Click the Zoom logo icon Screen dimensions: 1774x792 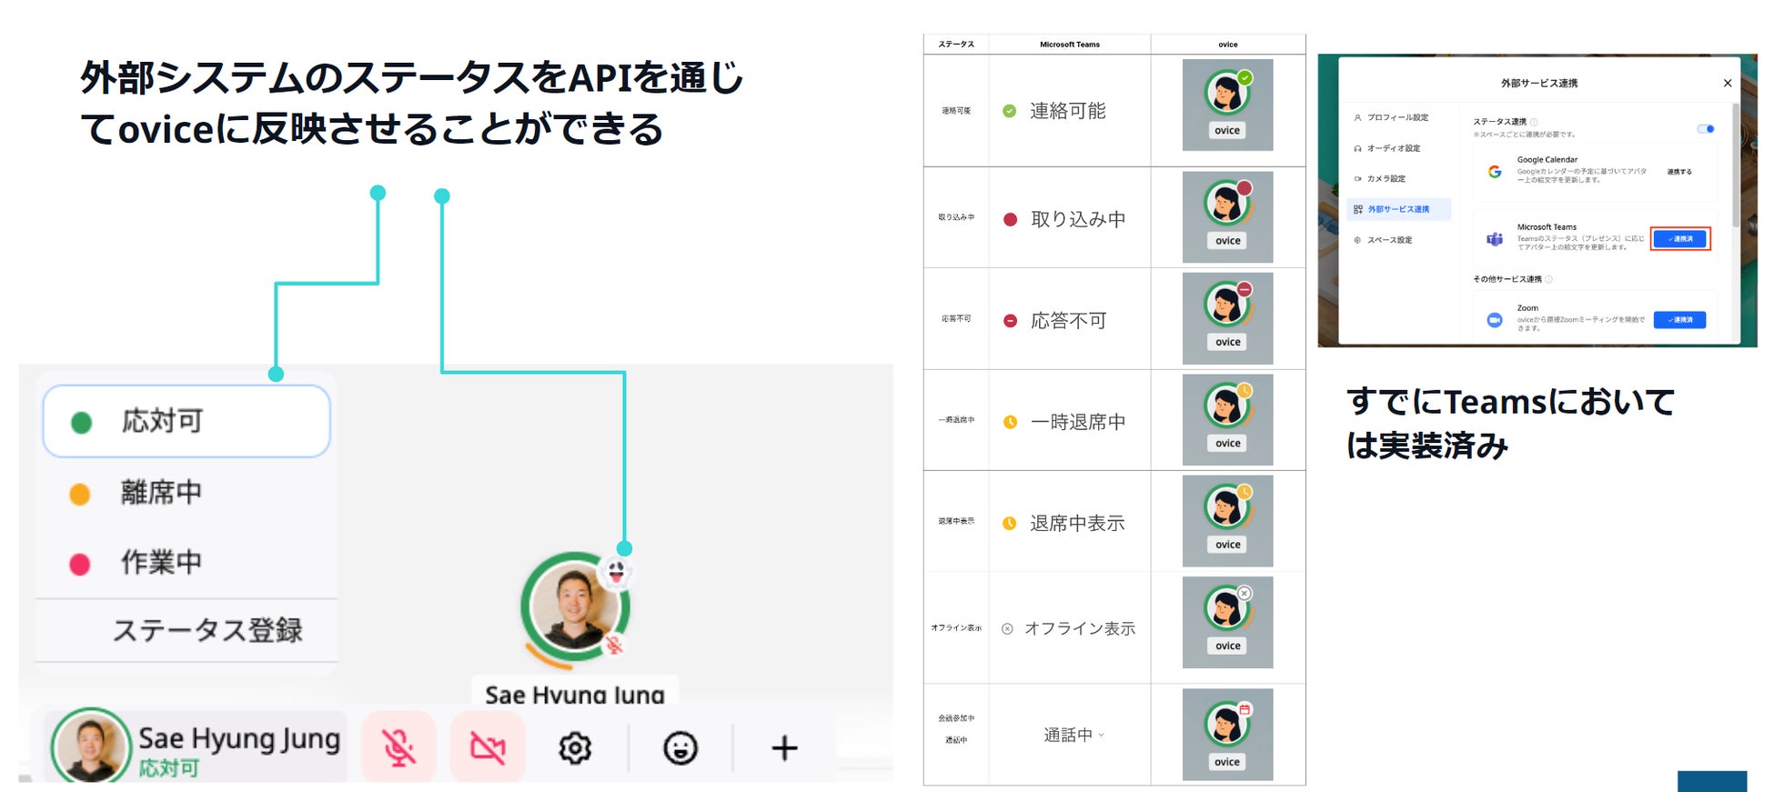(x=1495, y=320)
